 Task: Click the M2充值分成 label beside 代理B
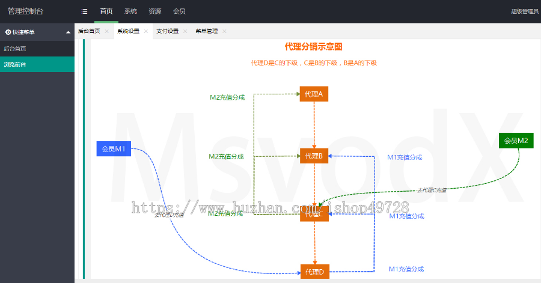[227, 156]
